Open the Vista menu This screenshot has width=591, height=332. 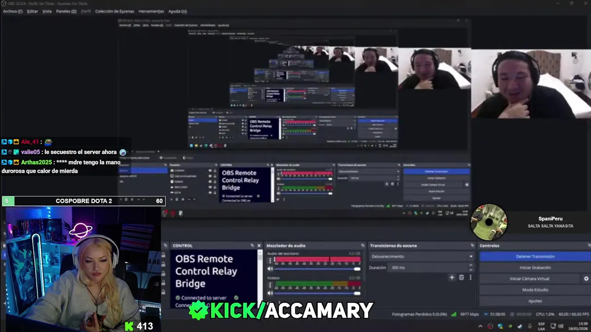tap(47, 11)
